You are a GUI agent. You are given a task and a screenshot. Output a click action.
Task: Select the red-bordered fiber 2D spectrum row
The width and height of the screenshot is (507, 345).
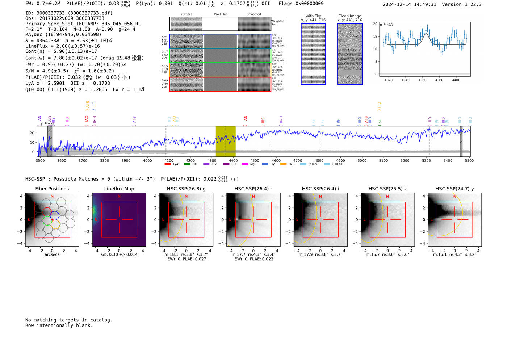[x=220, y=84]
